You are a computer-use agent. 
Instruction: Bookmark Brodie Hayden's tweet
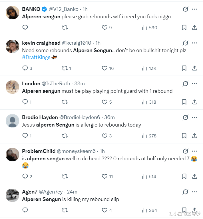click(x=184, y=136)
